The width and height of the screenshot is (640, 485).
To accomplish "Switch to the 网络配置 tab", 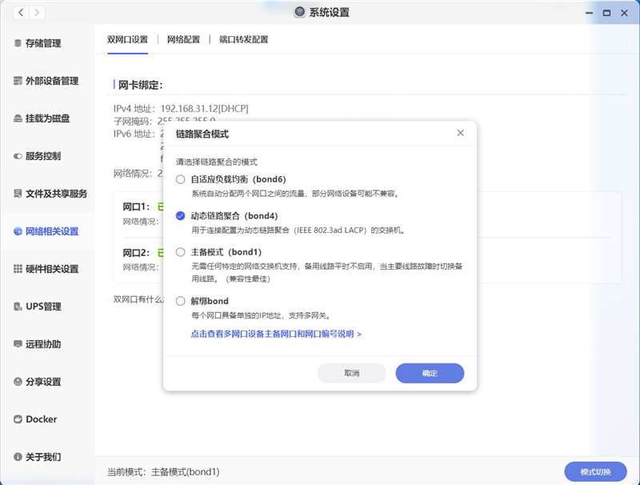I will (183, 39).
